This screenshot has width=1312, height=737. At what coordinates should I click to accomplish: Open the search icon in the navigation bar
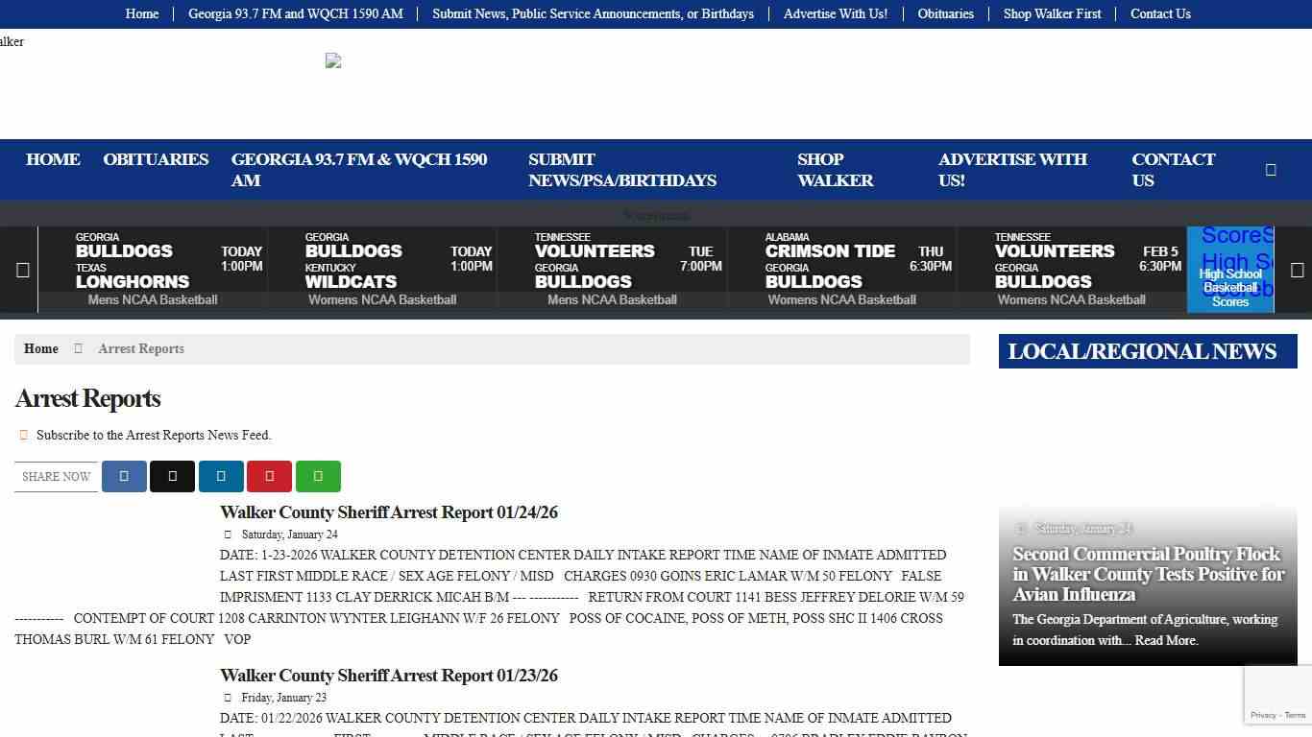pyautogui.click(x=1271, y=169)
